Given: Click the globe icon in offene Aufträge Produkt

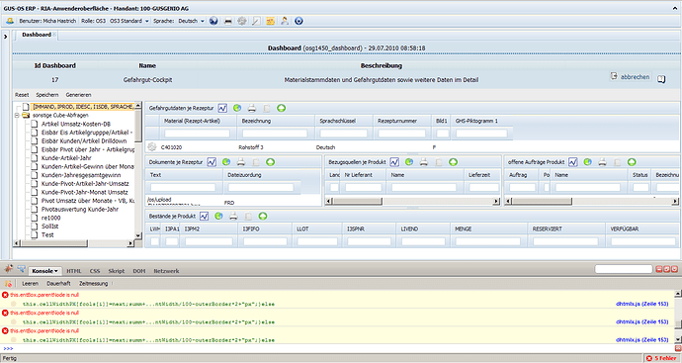Looking at the screenshot, I should [588, 162].
